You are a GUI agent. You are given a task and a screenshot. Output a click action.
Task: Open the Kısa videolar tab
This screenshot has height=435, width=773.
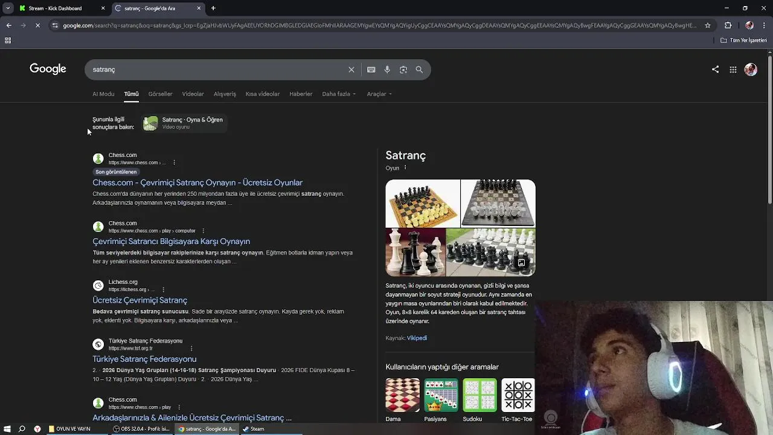point(262,94)
